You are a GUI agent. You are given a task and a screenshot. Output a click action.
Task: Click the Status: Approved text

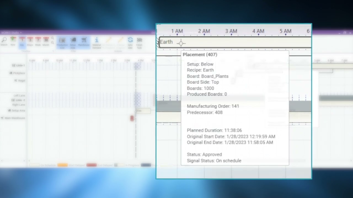click(204, 154)
